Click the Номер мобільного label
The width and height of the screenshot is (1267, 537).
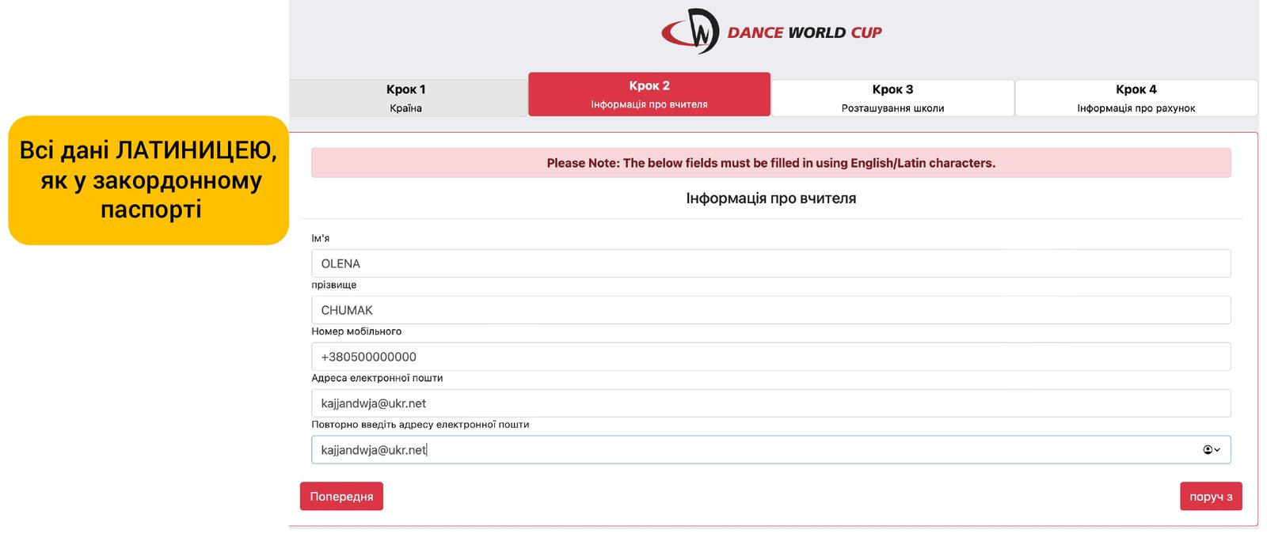pos(356,331)
